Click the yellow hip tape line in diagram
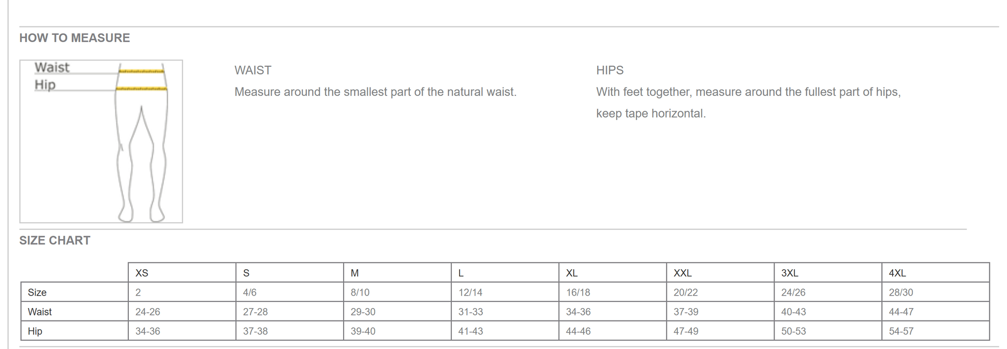The width and height of the screenshot is (1007, 349). click(x=141, y=89)
